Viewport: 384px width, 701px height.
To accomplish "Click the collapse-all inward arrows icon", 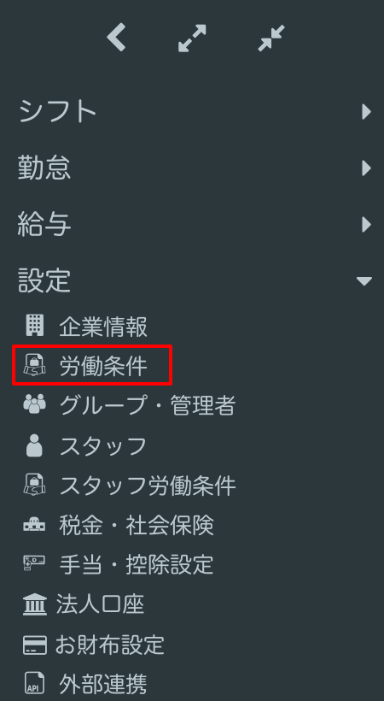I will click(x=271, y=38).
